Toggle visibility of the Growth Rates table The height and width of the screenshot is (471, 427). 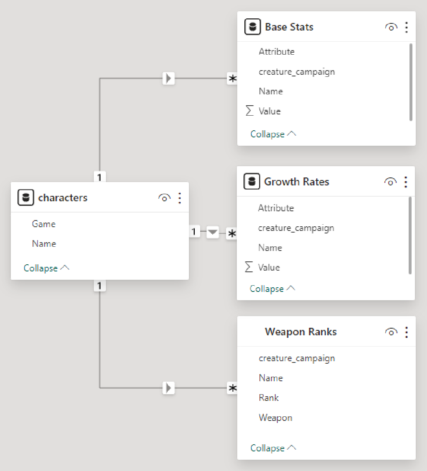click(390, 182)
